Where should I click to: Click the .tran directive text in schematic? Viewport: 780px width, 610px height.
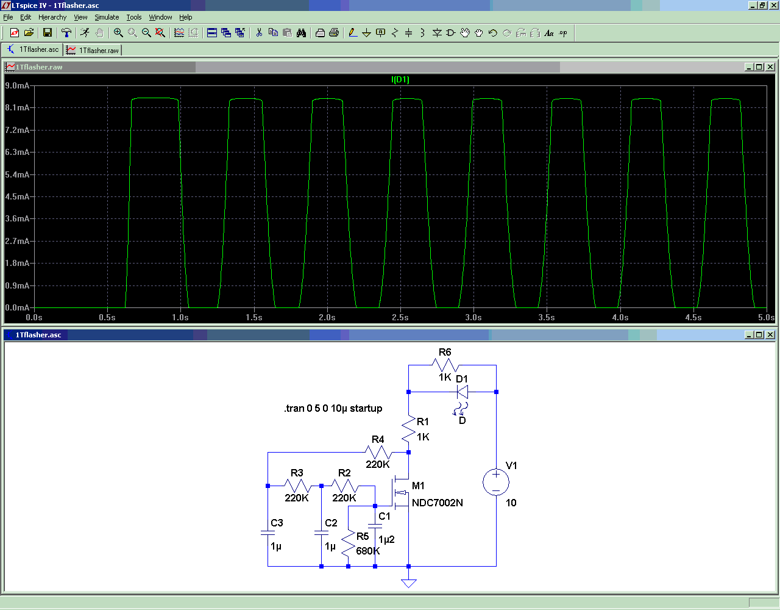333,409
